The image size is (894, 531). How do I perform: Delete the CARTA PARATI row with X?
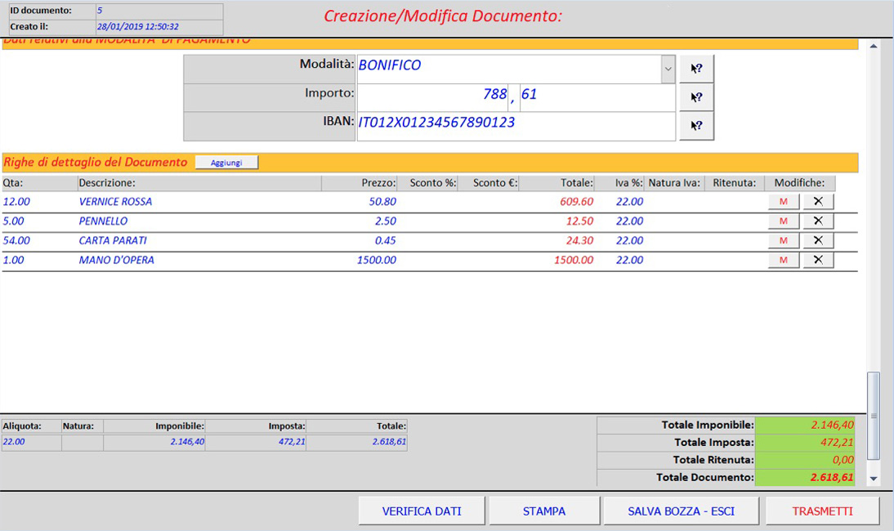818,240
